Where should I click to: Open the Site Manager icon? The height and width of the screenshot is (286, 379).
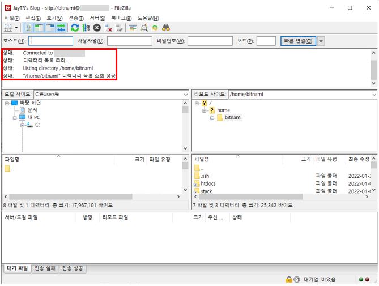tap(8, 28)
